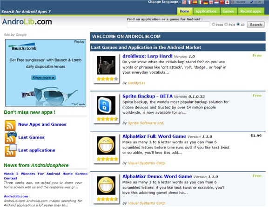Switch language using the French flag

[x=189, y=2]
